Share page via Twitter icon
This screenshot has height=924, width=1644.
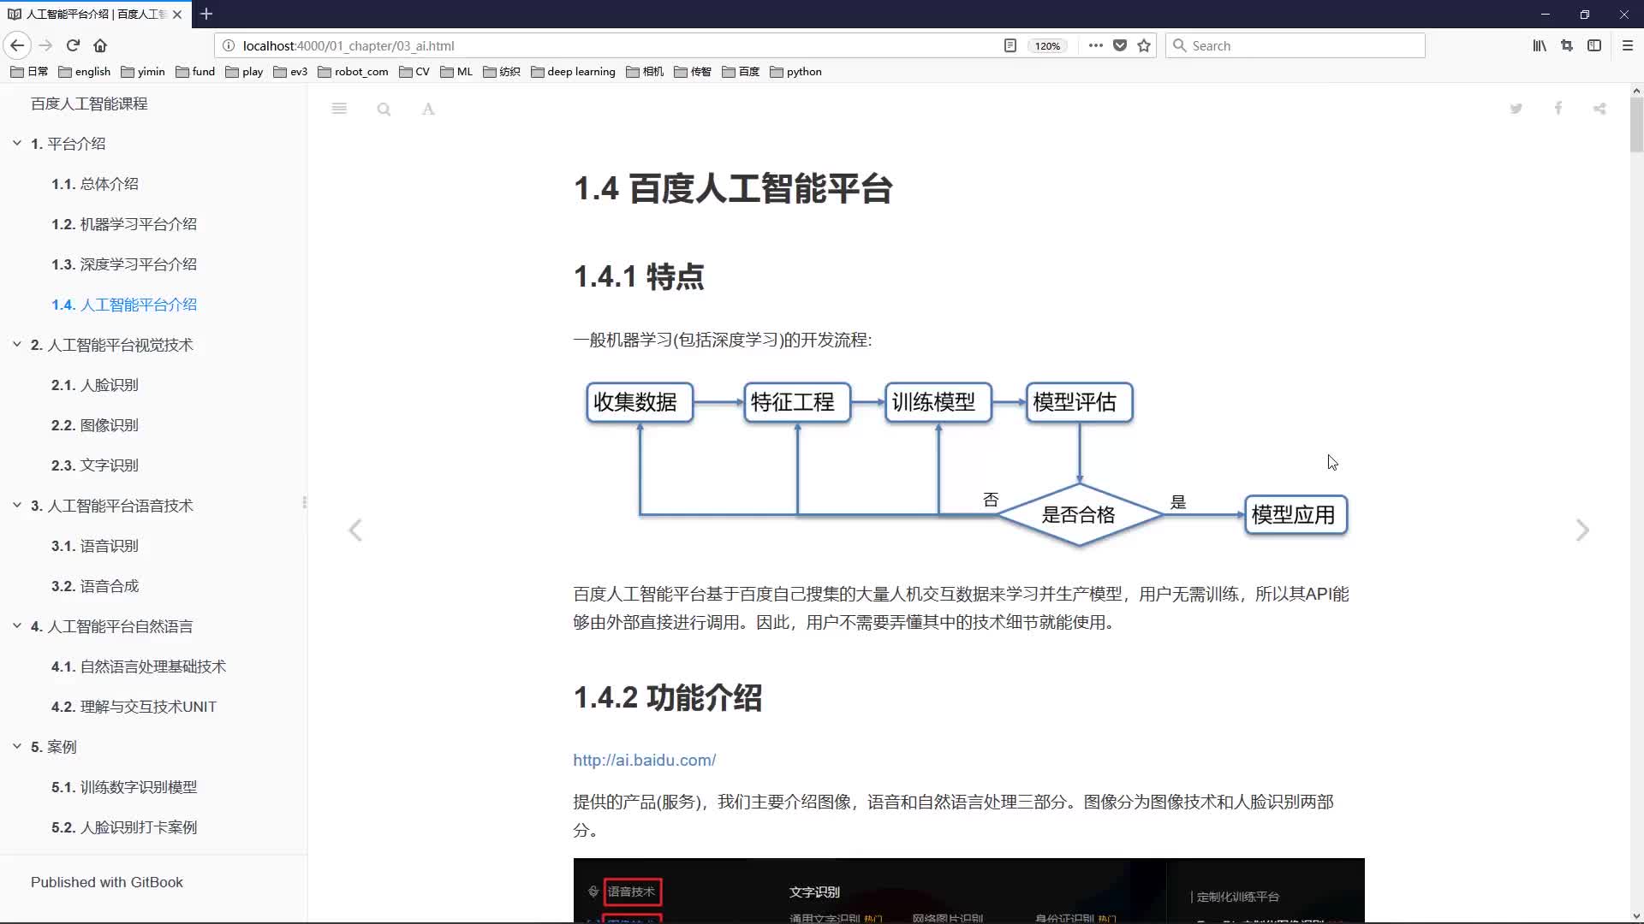(x=1516, y=109)
